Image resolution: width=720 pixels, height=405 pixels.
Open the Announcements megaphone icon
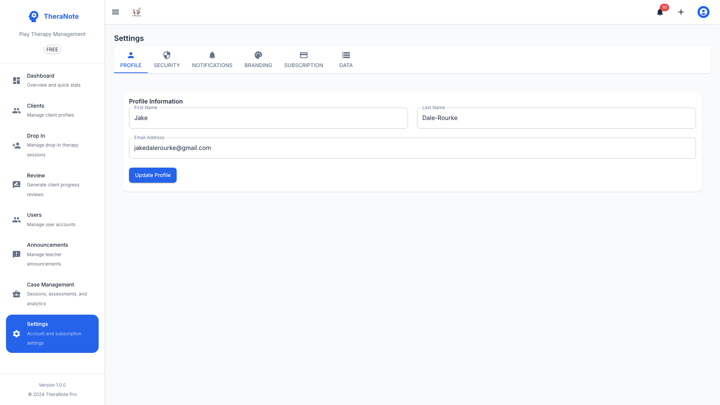point(16,254)
